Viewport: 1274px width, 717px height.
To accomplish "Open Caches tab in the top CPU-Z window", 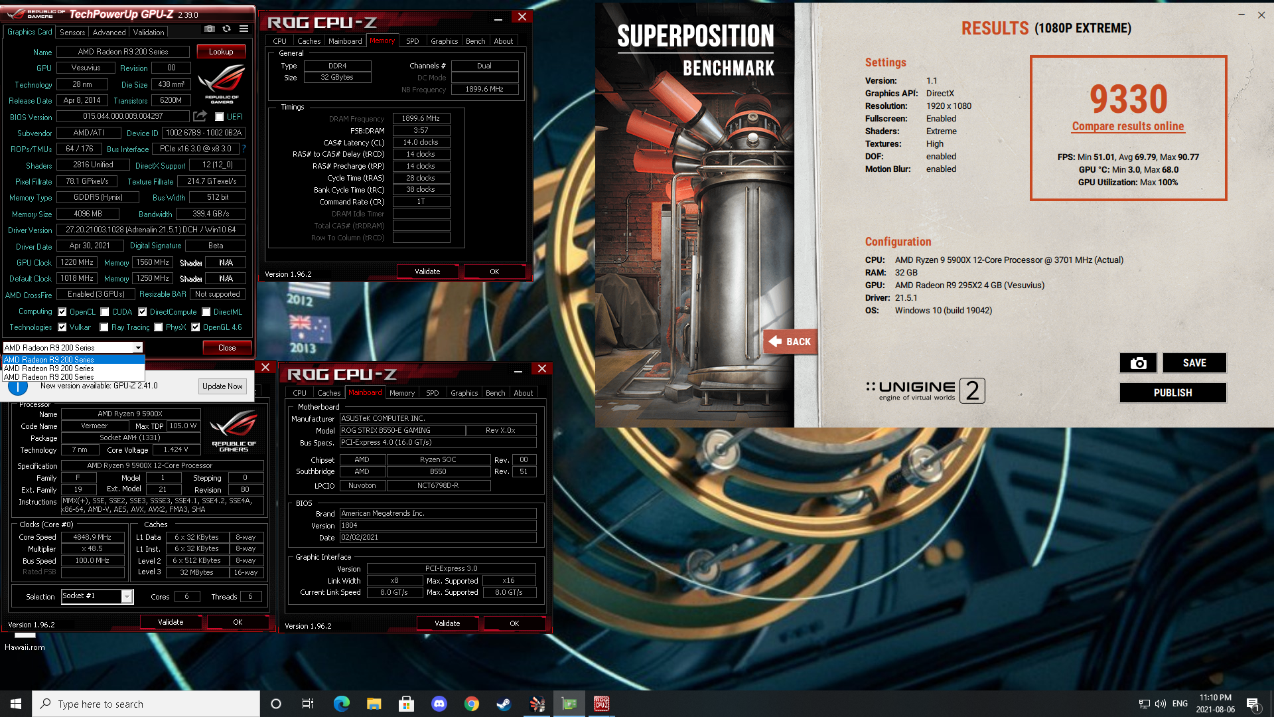I will click(x=309, y=41).
